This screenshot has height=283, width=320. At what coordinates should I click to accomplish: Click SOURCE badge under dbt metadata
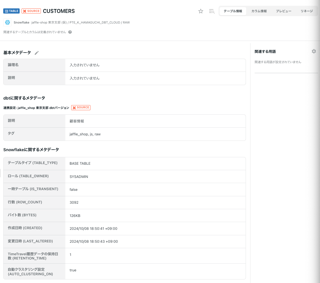click(x=81, y=107)
